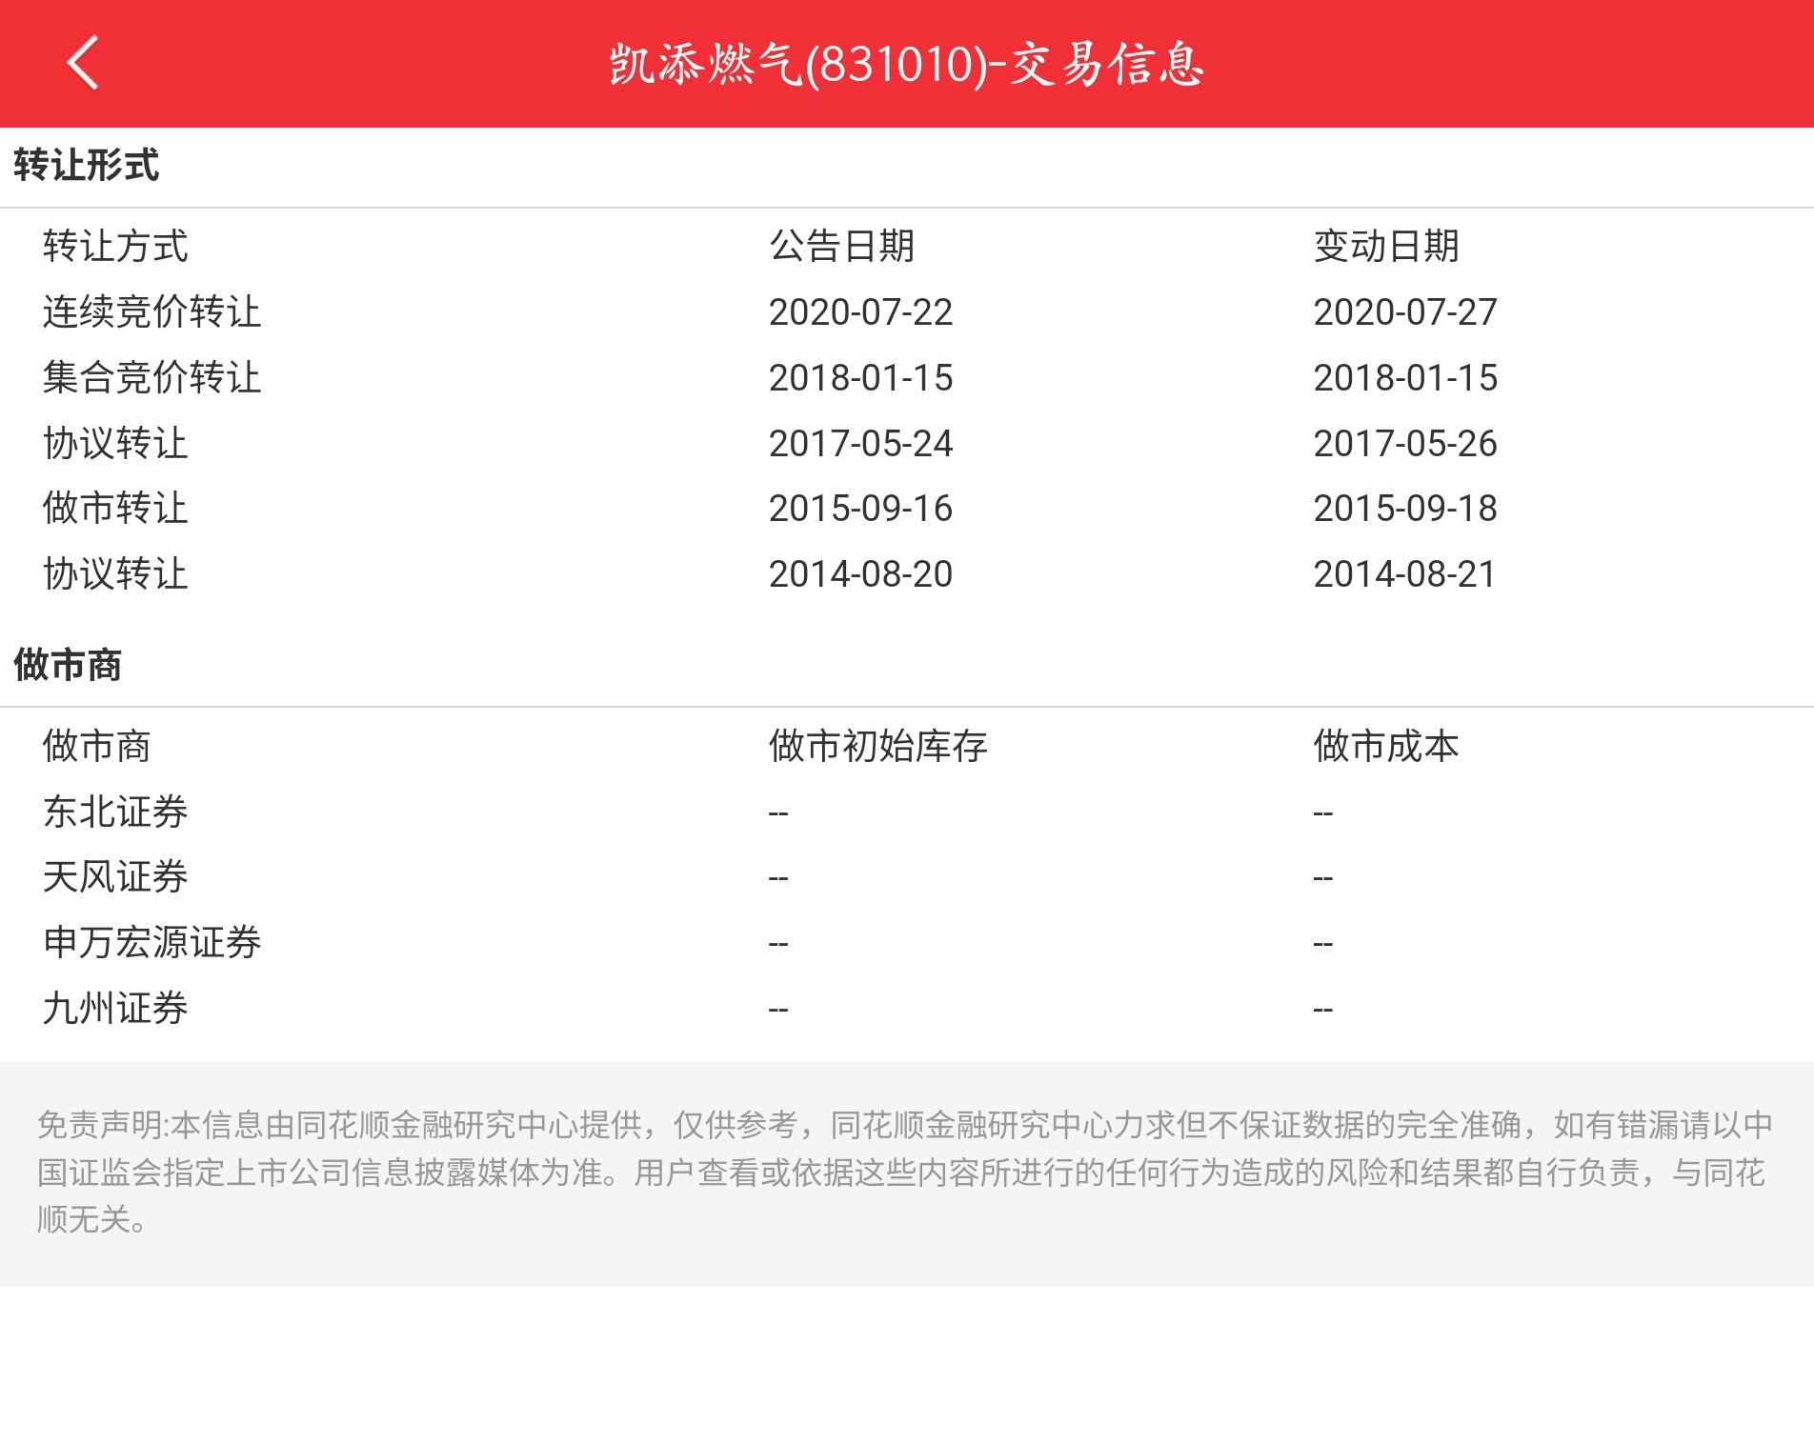Tap the 免责声明 disclaimer text
The width and height of the screenshot is (1814, 1444).
(x=905, y=1173)
